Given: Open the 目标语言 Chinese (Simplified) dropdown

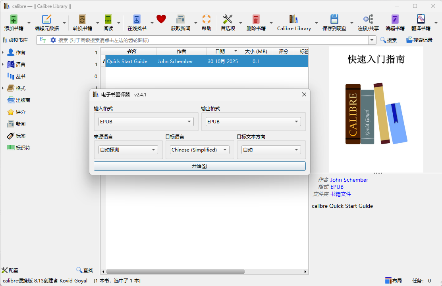Looking at the screenshot, I should pos(200,150).
